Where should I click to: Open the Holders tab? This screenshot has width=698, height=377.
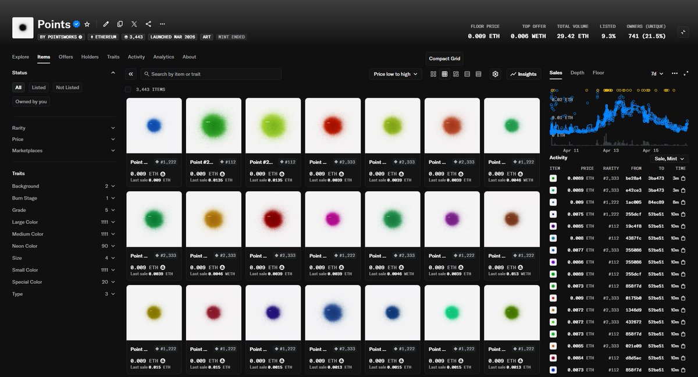(90, 57)
